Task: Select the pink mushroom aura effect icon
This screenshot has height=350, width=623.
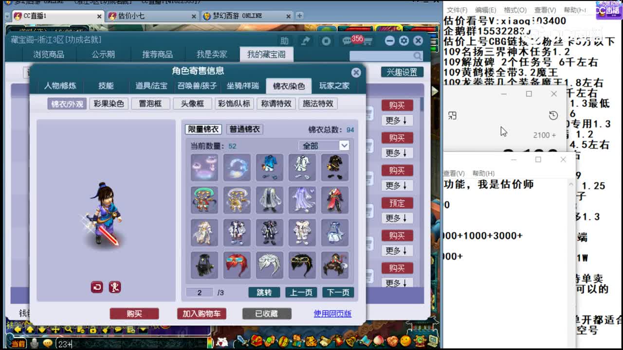Action: (204, 167)
